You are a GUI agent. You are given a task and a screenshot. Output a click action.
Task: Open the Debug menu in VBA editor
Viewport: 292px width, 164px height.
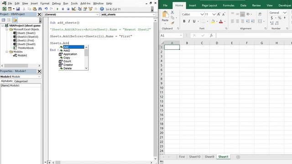tap(56, 3)
